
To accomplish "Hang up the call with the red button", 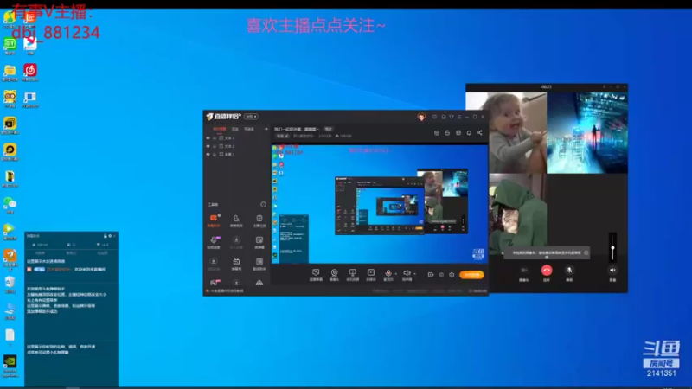I will click(547, 271).
